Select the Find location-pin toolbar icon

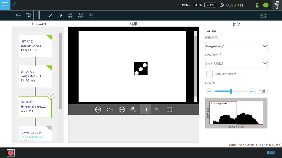tap(60, 15)
